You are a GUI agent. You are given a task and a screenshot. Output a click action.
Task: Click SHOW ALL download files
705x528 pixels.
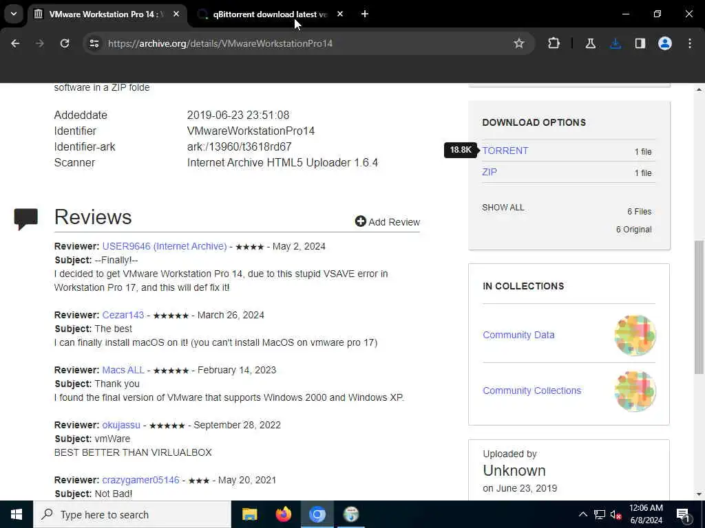point(503,208)
